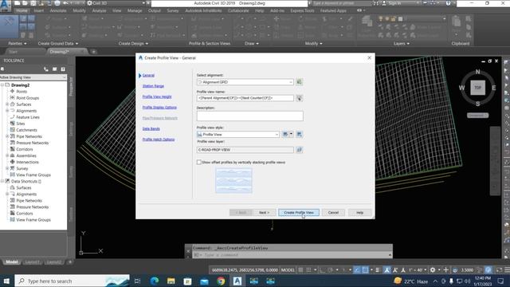Viewport: 510px width, 287px height.
Task: Open the profile view layer picker icon
Action: [x=300, y=150]
